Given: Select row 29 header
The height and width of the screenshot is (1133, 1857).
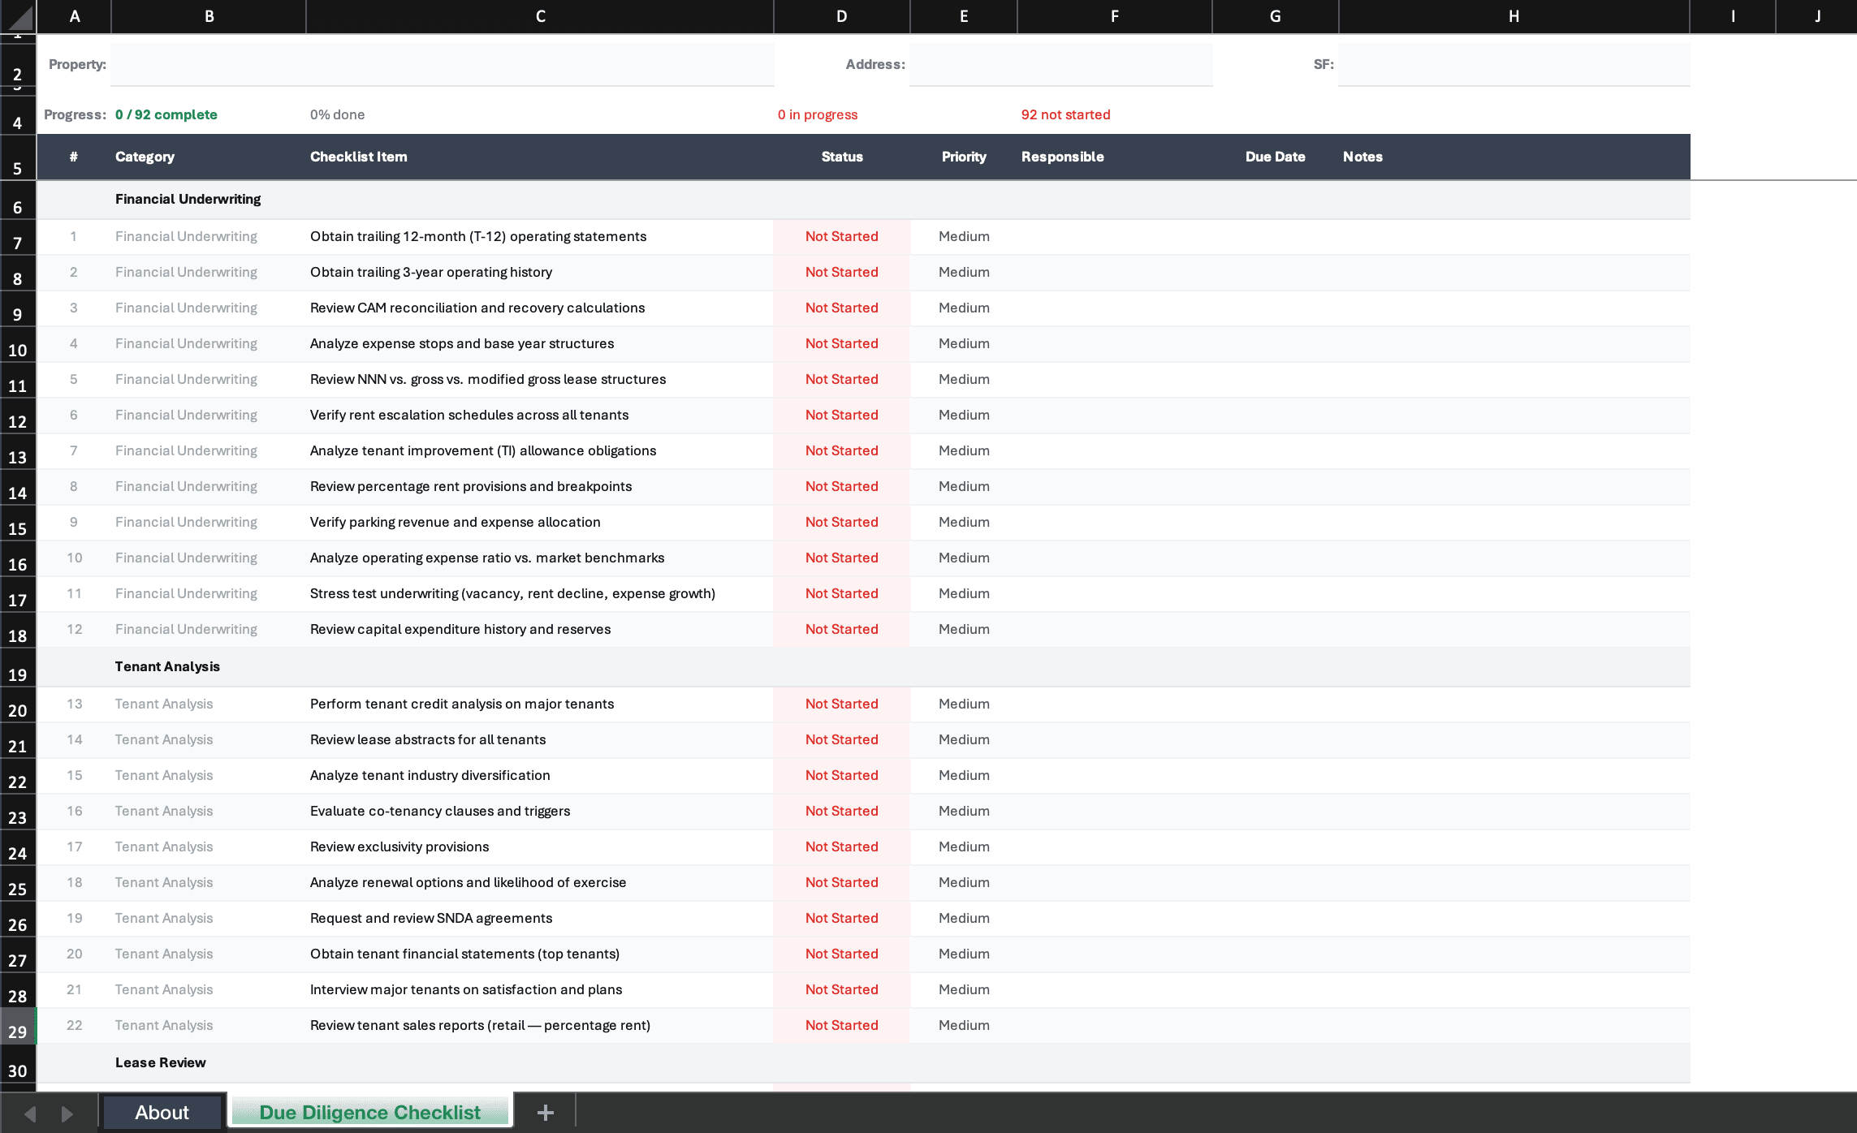Looking at the screenshot, I should (x=17, y=1031).
